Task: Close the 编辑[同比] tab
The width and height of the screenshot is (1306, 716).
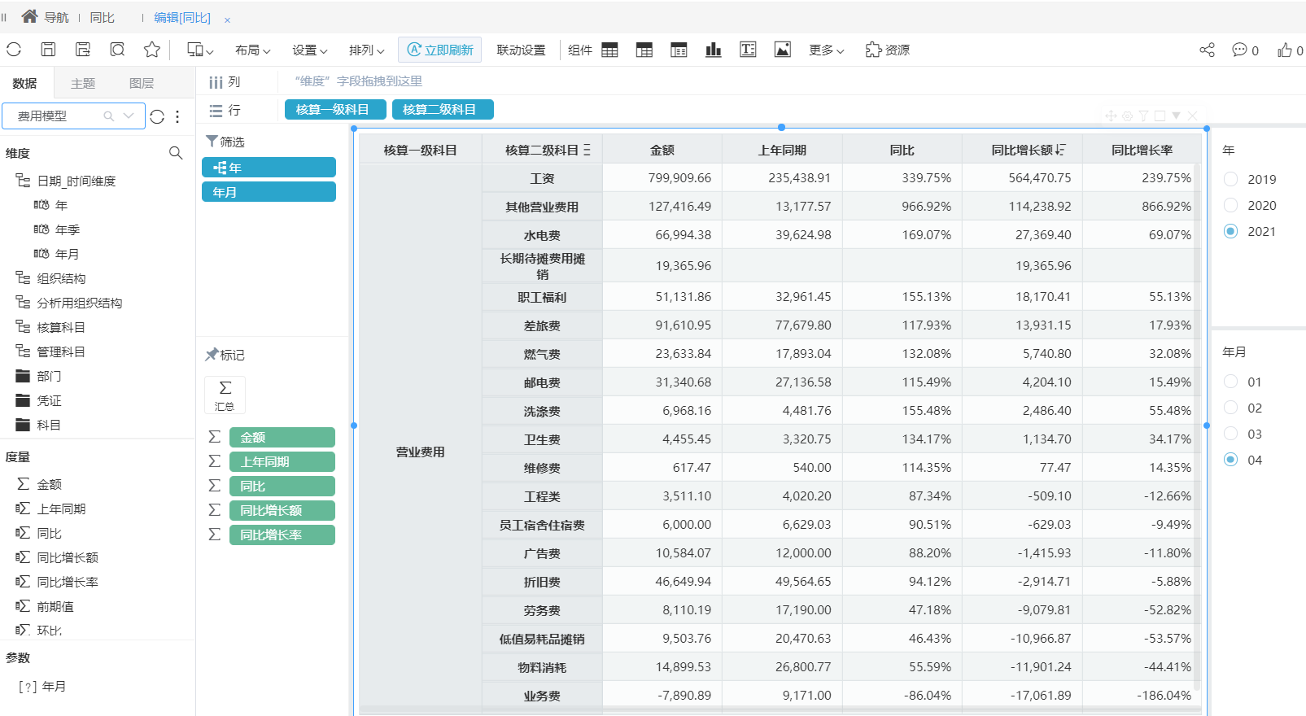Action: [x=227, y=19]
